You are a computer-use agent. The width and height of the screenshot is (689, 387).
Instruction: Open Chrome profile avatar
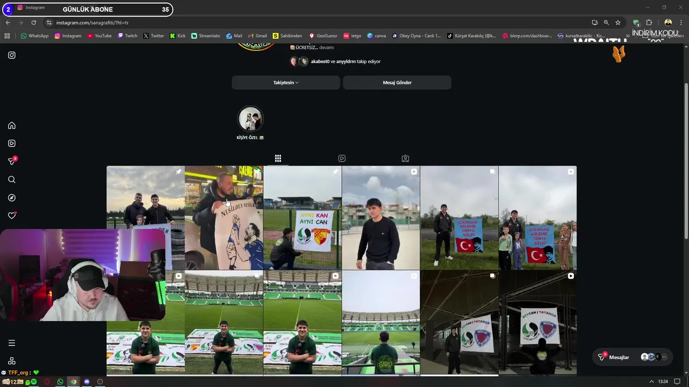pyautogui.click(x=668, y=23)
